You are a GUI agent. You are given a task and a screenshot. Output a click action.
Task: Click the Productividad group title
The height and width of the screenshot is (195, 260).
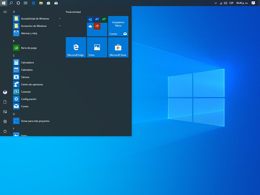coord(73,12)
